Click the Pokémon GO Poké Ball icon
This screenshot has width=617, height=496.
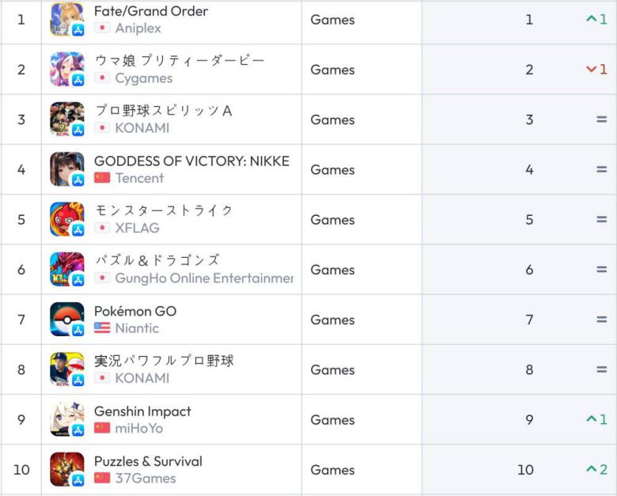point(66,320)
